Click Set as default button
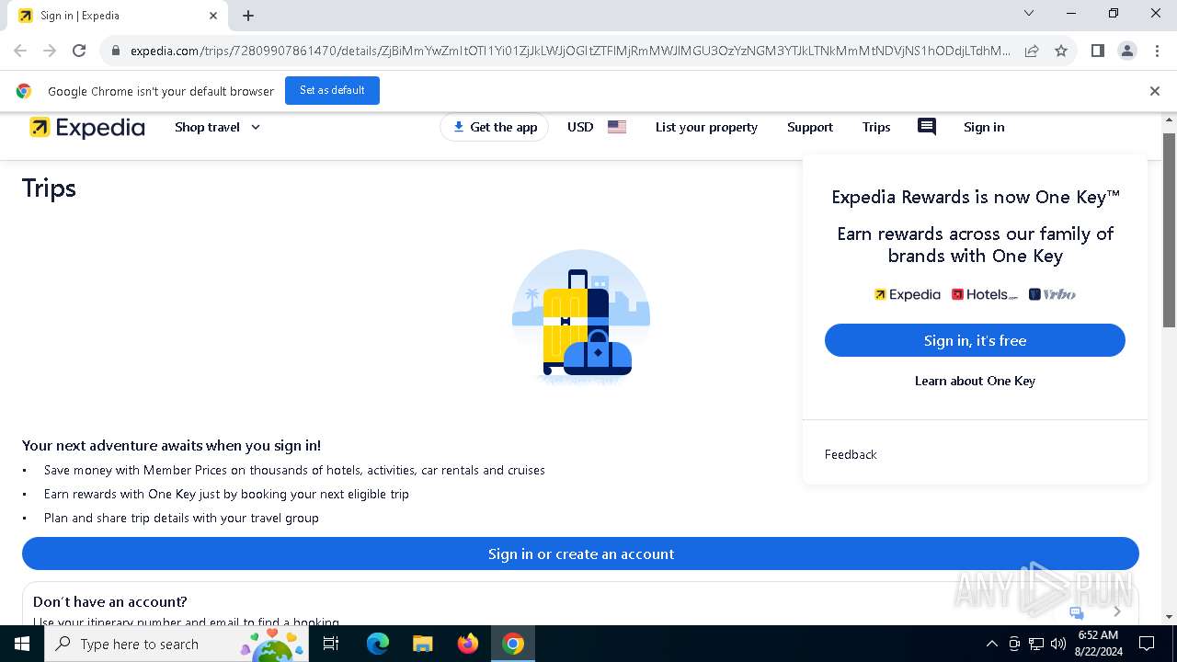This screenshot has width=1177, height=662. click(332, 90)
